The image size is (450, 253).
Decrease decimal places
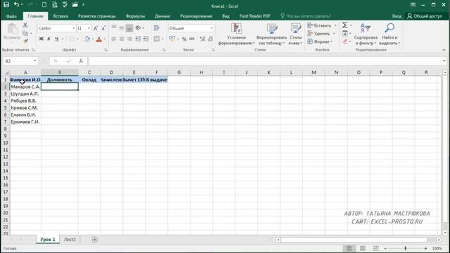211,39
